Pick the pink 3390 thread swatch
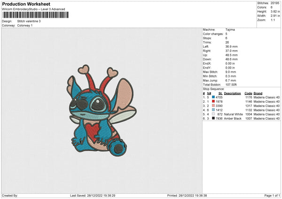282x199 pixels. pyautogui.click(x=213, y=106)
